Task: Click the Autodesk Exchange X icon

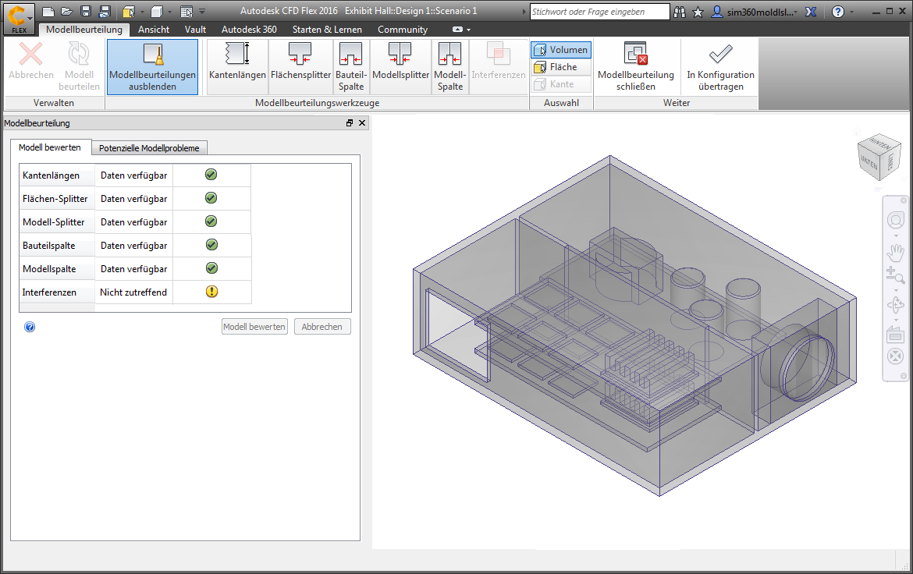Action: click(811, 12)
